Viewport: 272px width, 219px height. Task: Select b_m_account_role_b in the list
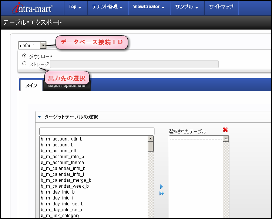[x=94, y=157]
